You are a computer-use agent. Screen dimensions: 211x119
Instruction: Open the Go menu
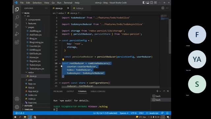[53, 3]
